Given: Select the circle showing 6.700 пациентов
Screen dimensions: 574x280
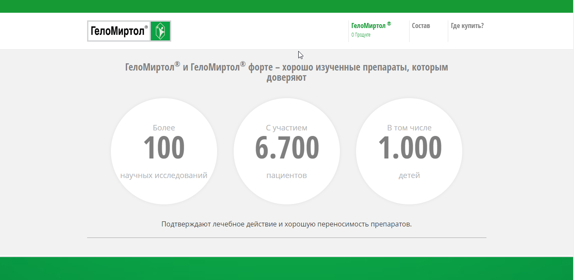Looking at the screenshot, I should [x=286, y=151].
